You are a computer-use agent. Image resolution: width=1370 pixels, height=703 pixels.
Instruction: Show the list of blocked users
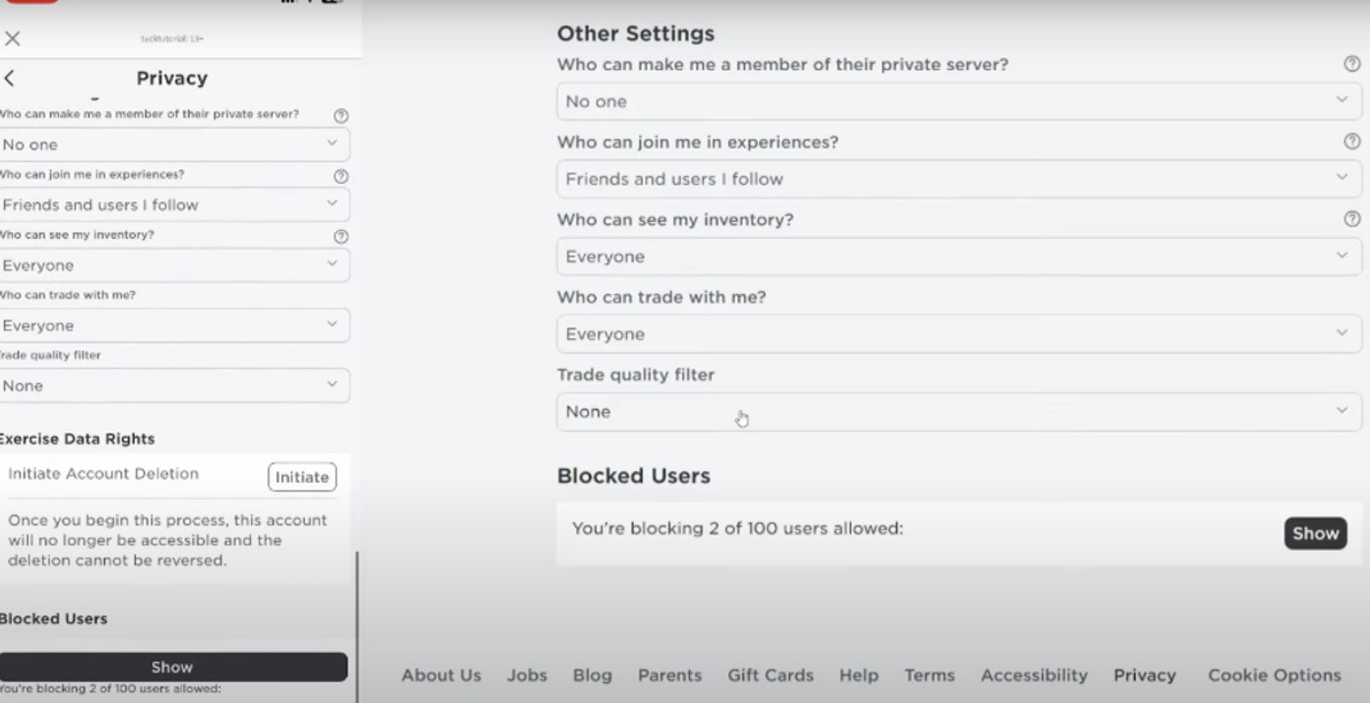tap(1315, 533)
